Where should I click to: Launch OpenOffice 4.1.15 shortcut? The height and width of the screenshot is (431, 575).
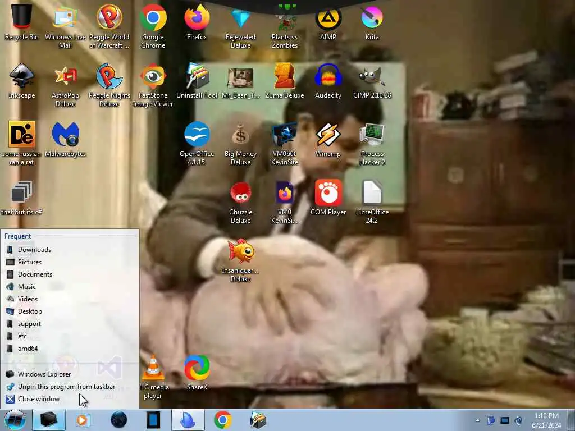tap(197, 143)
